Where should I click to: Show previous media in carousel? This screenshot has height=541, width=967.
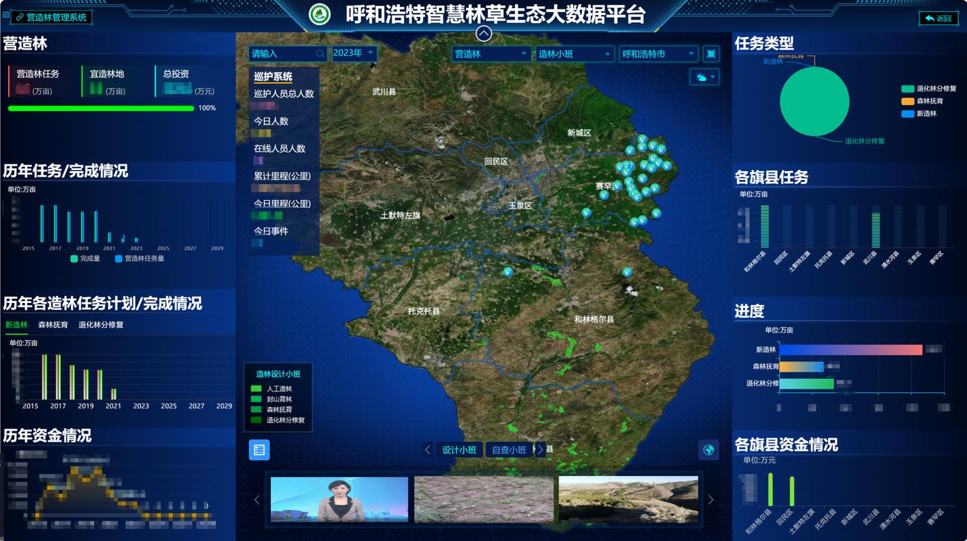click(256, 500)
